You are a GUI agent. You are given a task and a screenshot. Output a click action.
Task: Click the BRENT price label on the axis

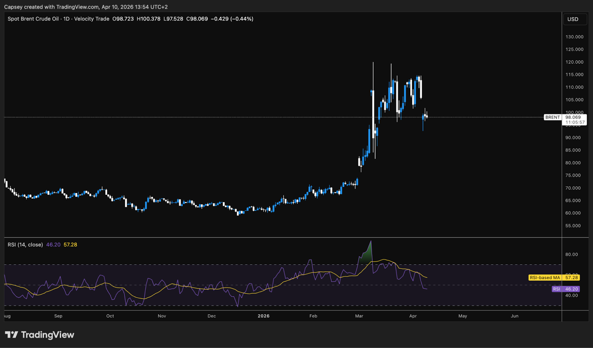point(553,117)
